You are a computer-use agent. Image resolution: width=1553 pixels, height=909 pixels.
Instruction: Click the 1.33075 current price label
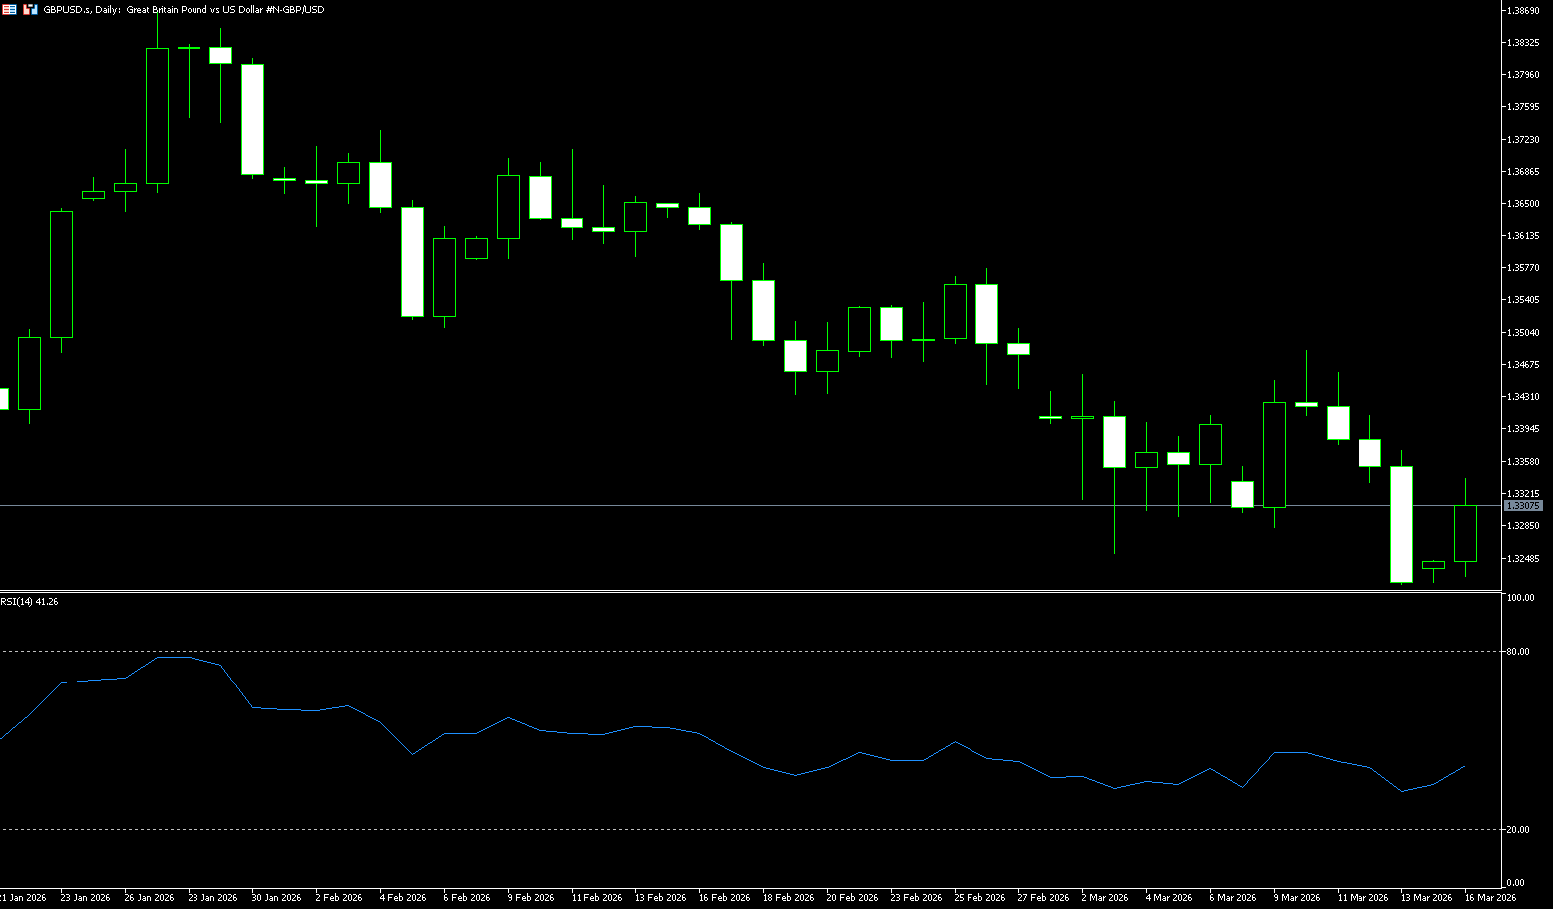[1522, 506]
